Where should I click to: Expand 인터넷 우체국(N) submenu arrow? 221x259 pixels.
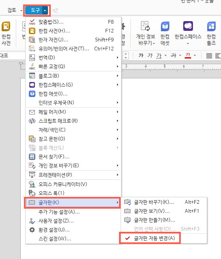[117, 103]
